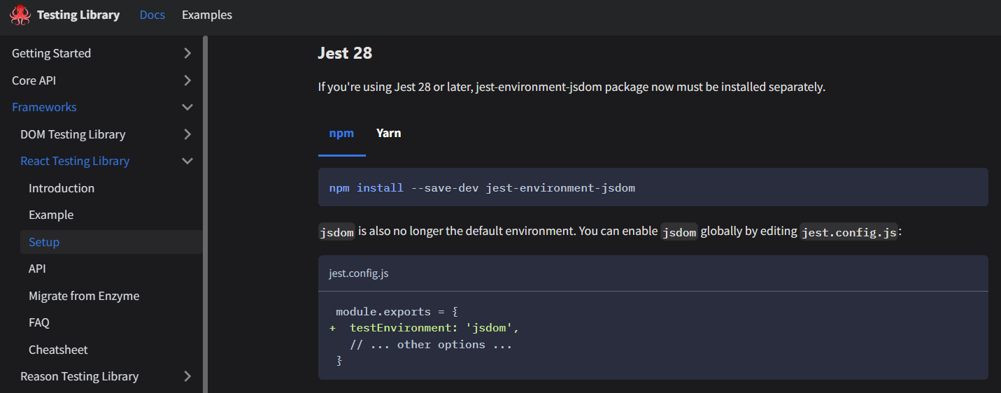Screen dimensions: 1001x393
Task: Click the npm install code block
Action: pos(653,187)
